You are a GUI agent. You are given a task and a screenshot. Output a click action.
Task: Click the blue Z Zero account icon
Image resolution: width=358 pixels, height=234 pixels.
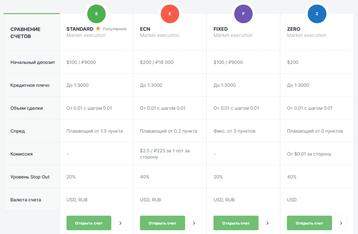[x=317, y=14]
